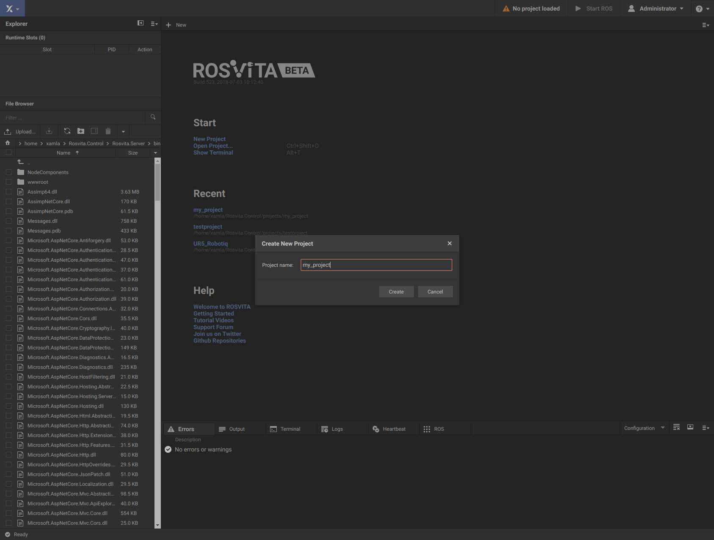Open the Explorer panel options menu
Image resolution: width=714 pixels, height=540 pixels.
pos(154,24)
